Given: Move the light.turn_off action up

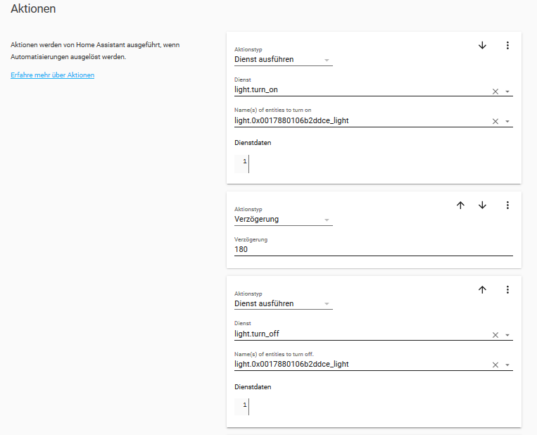Looking at the screenshot, I should pos(482,289).
